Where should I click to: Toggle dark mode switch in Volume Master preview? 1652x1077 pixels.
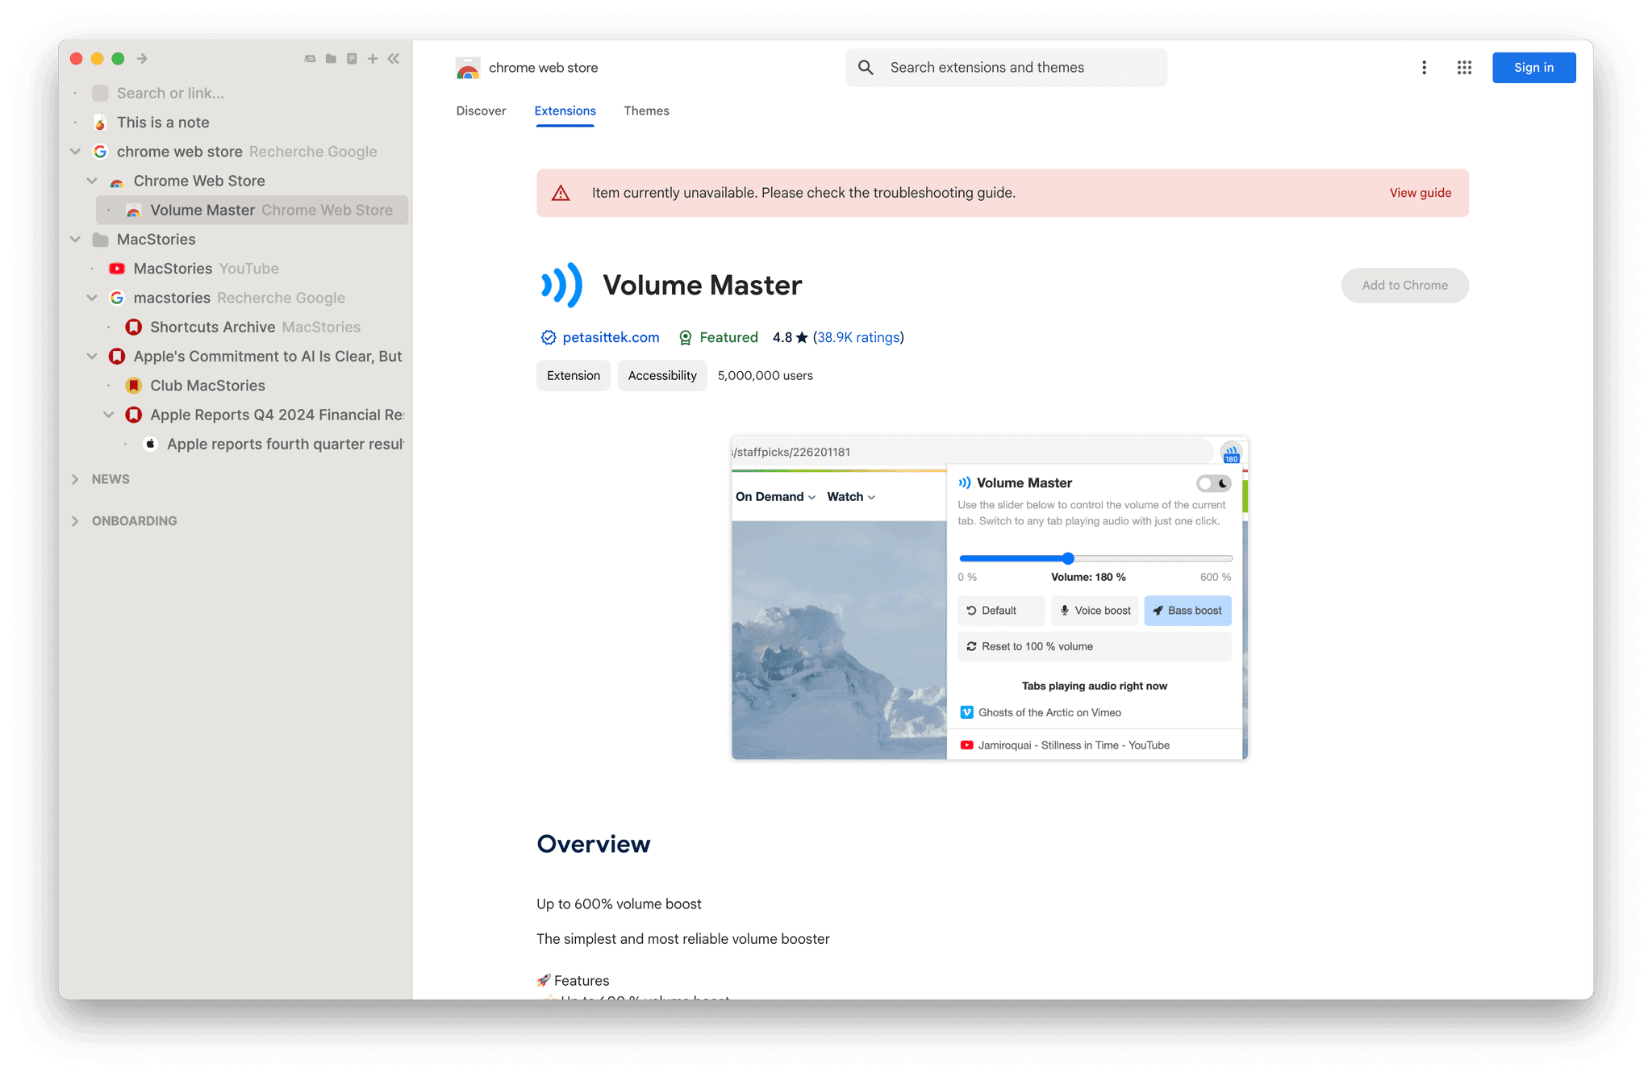coord(1213,483)
